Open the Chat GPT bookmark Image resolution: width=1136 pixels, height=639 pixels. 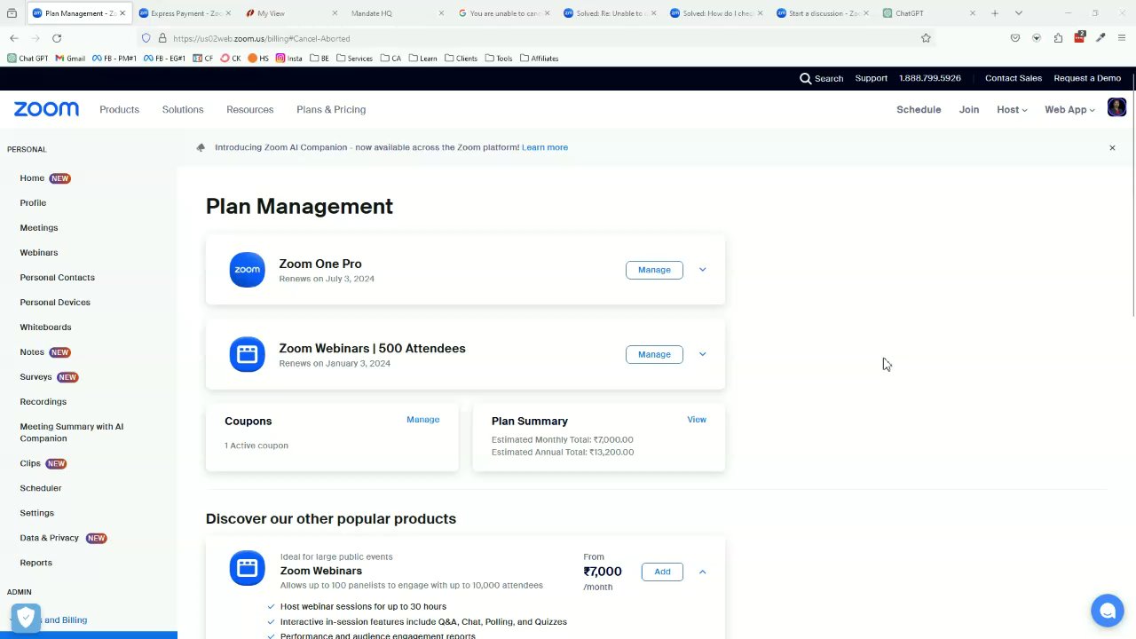(x=28, y=59)
